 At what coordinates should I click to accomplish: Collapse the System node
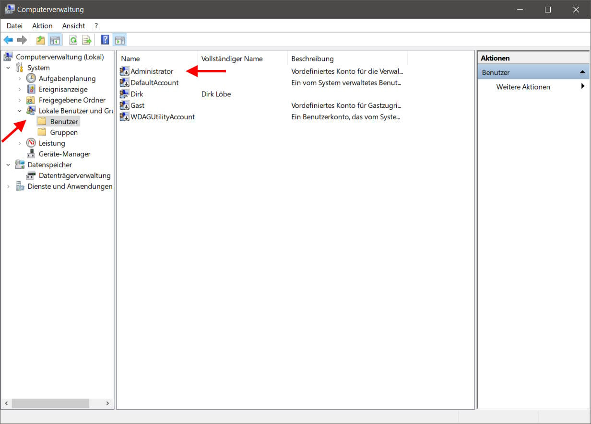point(8,68)
